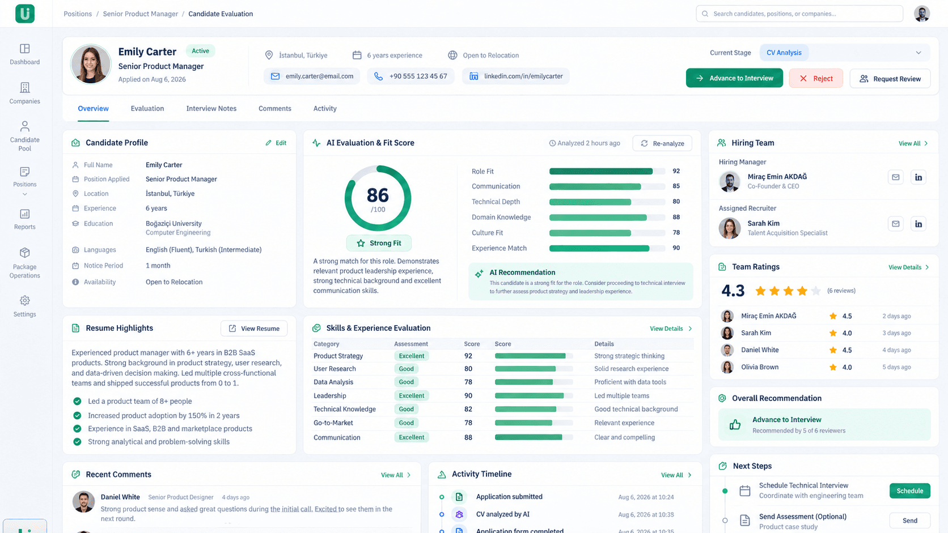The width and height of the screenshot is (948, 533).
Task: Go to Senior Product Manager breadcrumb
Action: 141,14
